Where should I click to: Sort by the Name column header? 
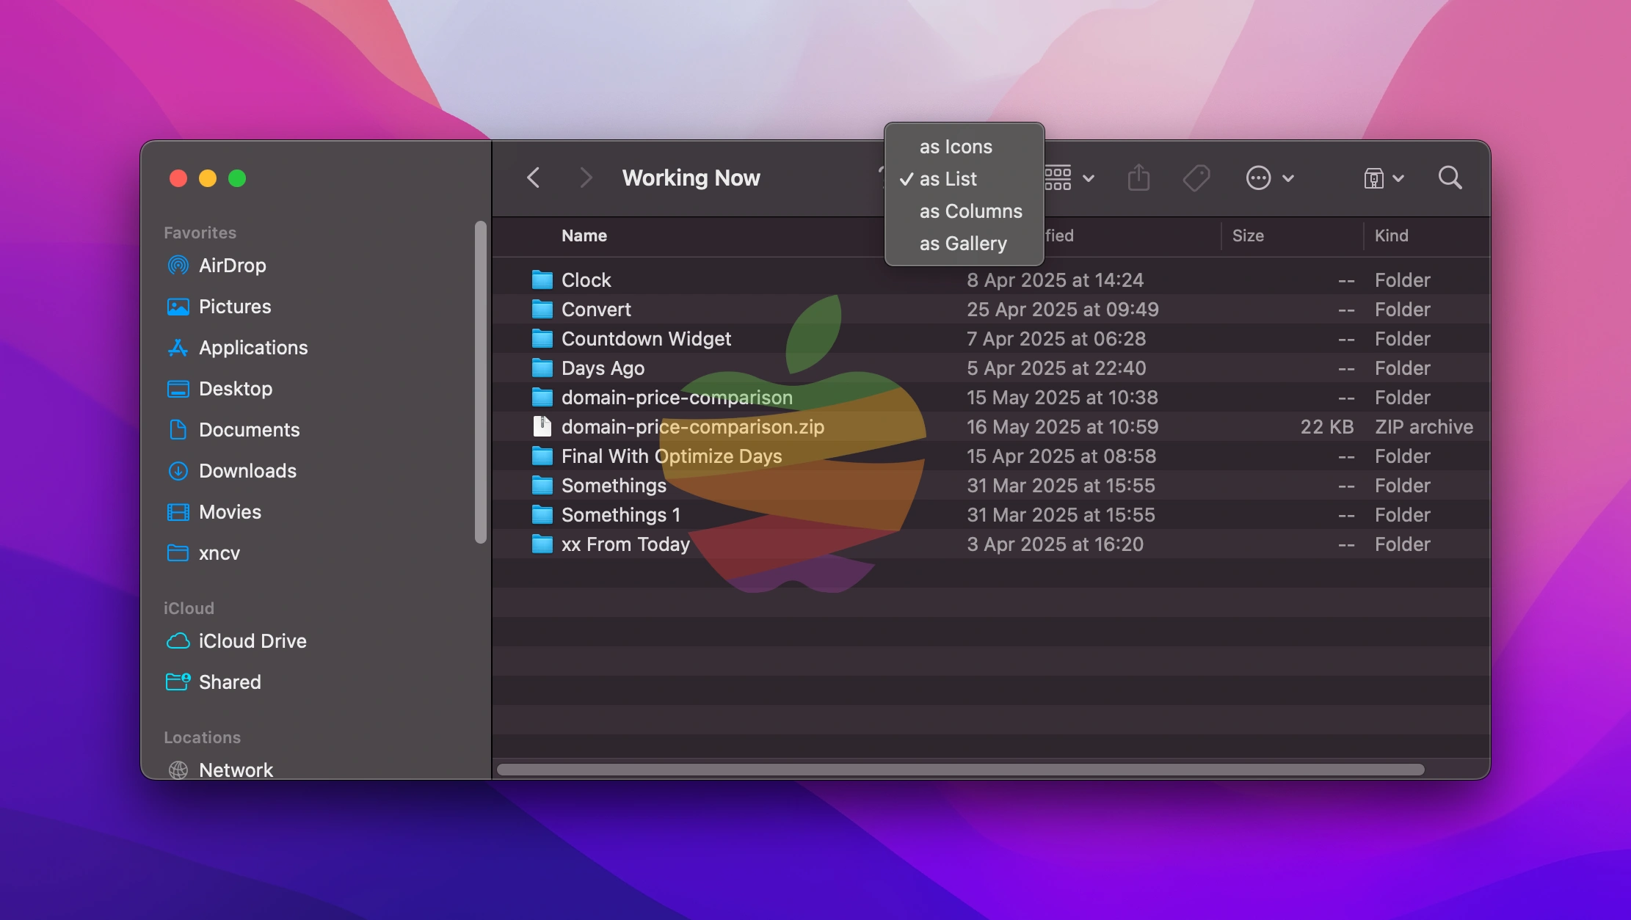click(584, 236)
